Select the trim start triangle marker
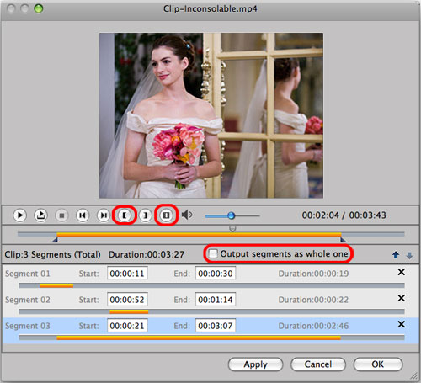The height and width of the screenshot is (383, 421). [x=55, y=240]
